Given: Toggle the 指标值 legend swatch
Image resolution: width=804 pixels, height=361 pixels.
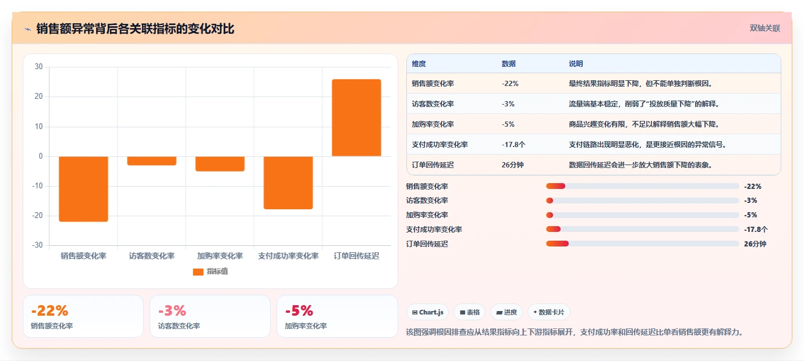Looking at the screenshot, I should tap(198, 271).
